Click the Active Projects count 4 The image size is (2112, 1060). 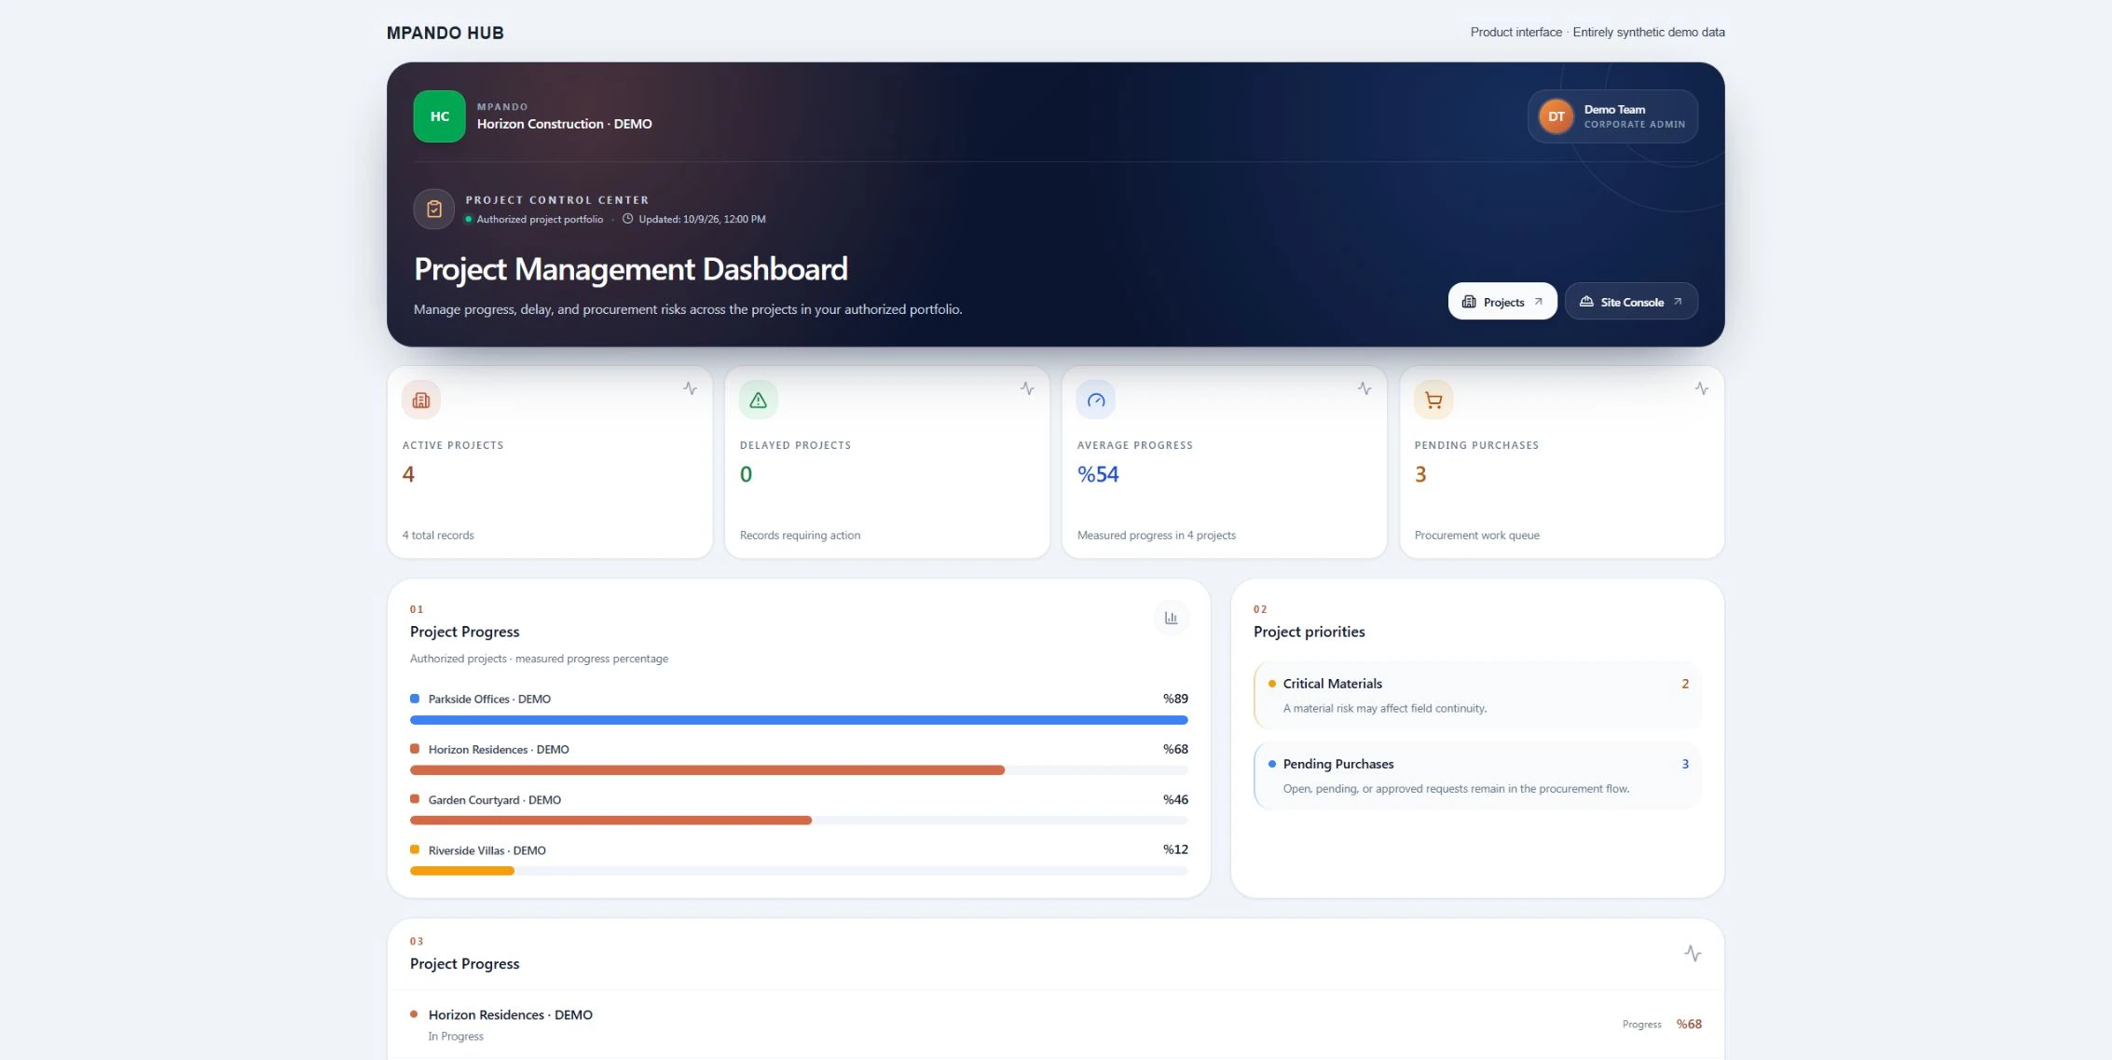click(x=408, y=474)
